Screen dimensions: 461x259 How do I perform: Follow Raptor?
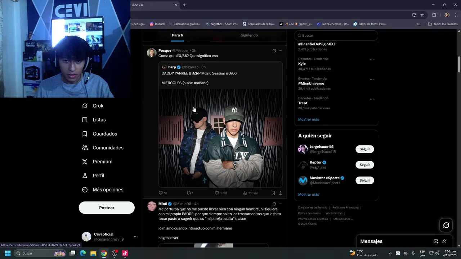364,165
